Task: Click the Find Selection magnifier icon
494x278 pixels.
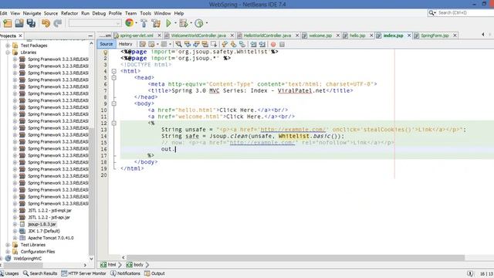Action: [178, 44]
